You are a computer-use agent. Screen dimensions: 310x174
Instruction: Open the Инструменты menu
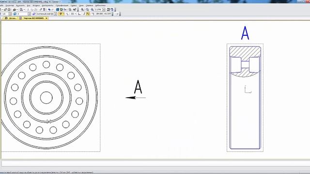pyautogui.click(x=47, y=5)
